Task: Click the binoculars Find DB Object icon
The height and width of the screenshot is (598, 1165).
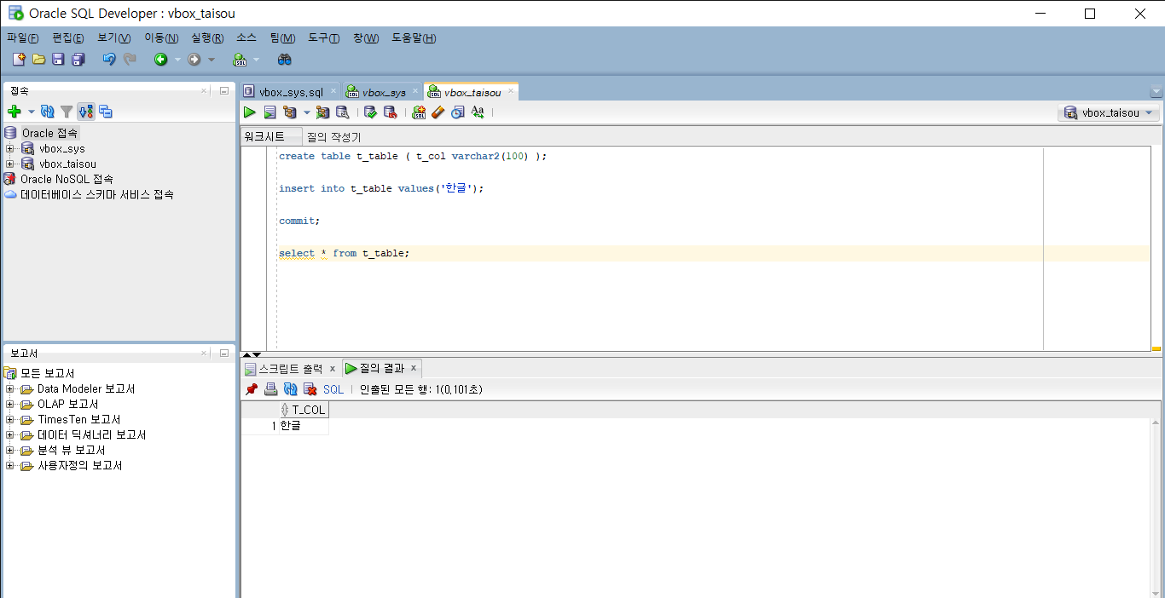Action: [285, 60]
